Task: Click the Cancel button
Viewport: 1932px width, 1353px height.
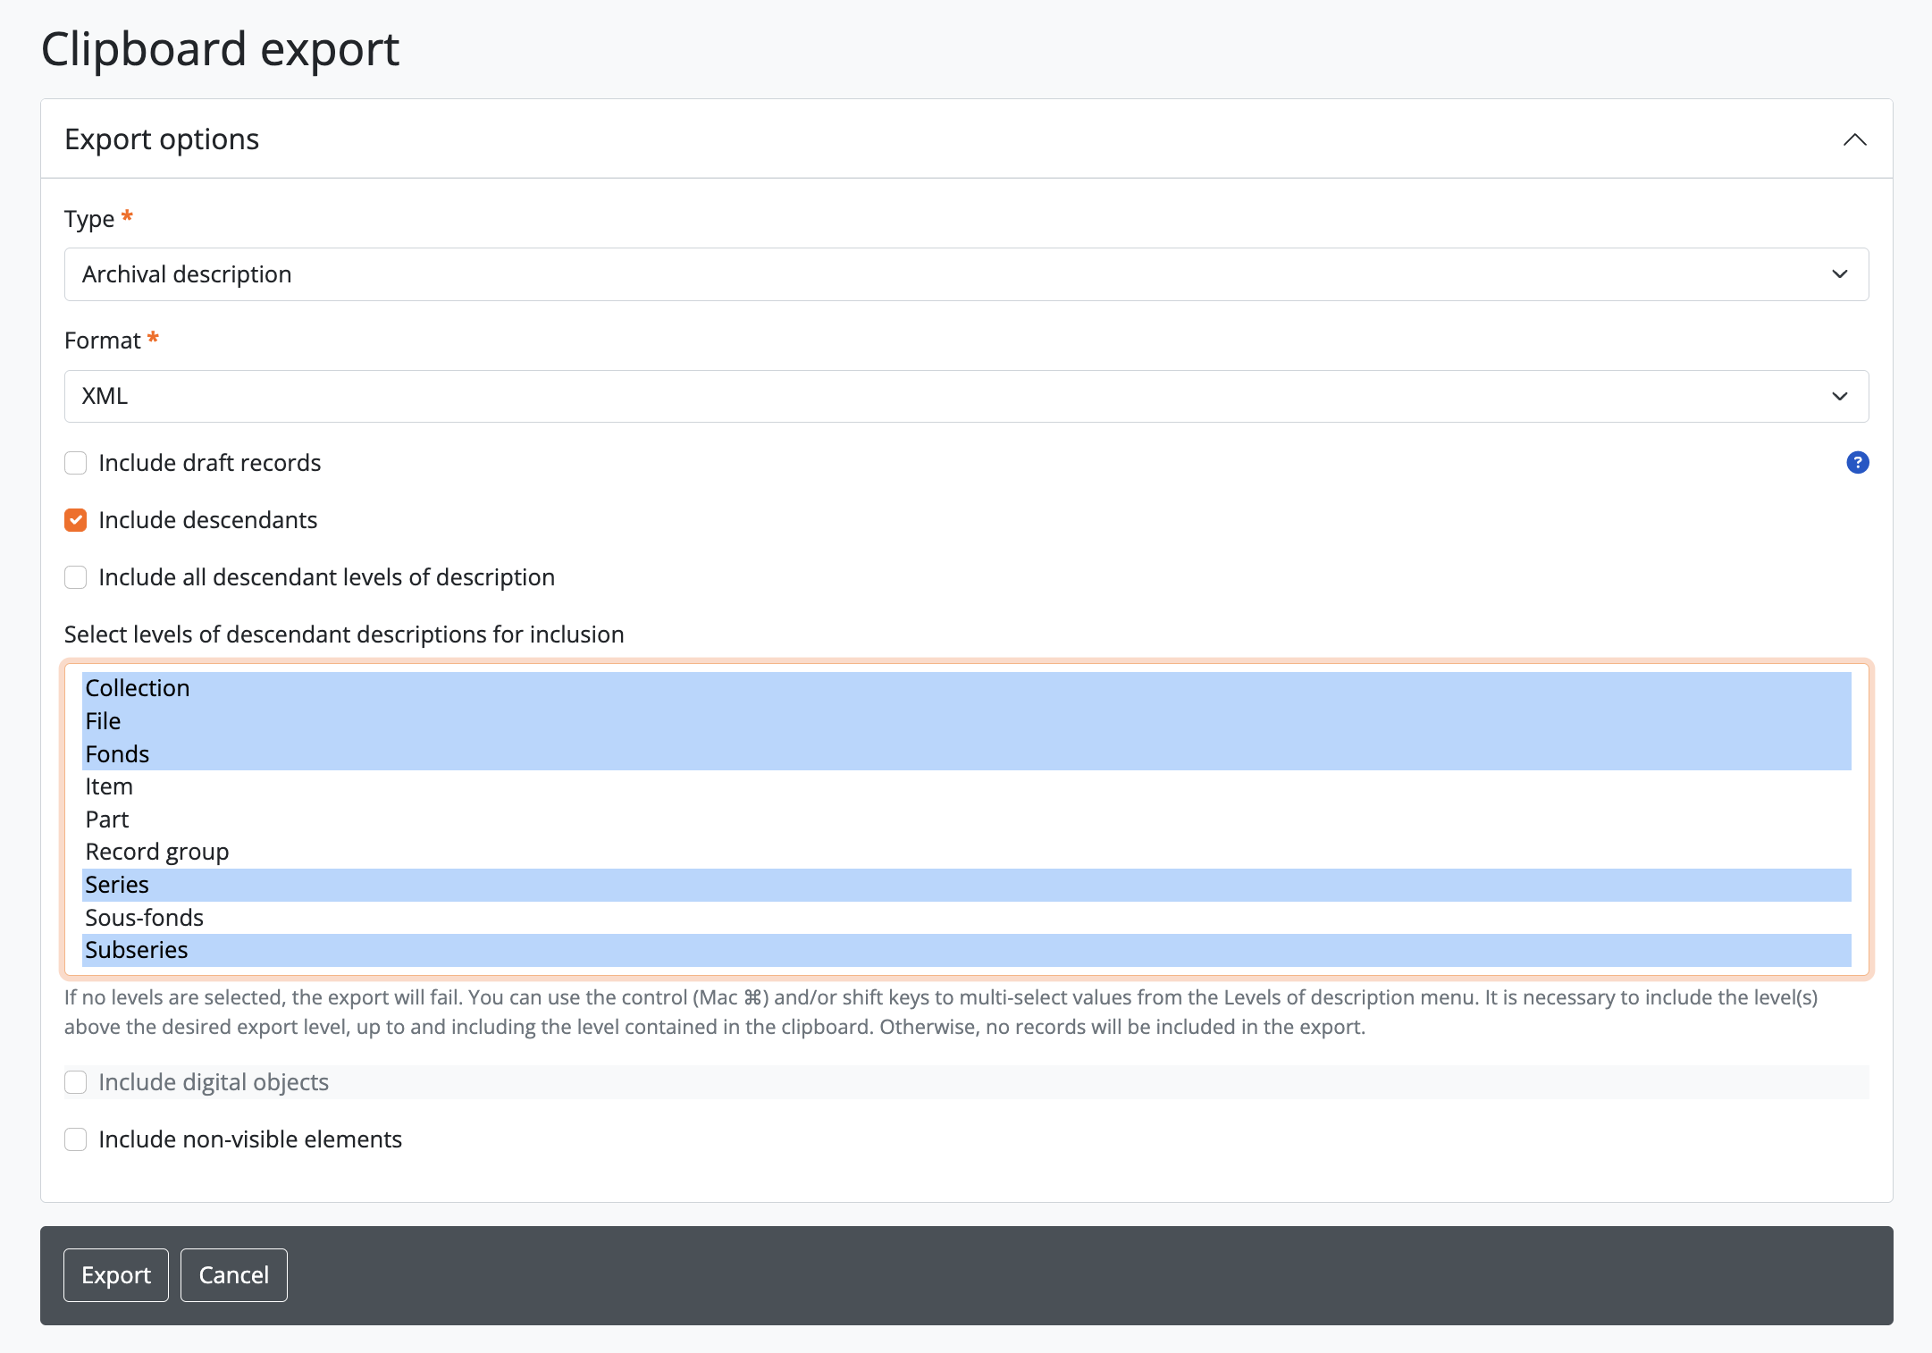Action: [234, 1275]
